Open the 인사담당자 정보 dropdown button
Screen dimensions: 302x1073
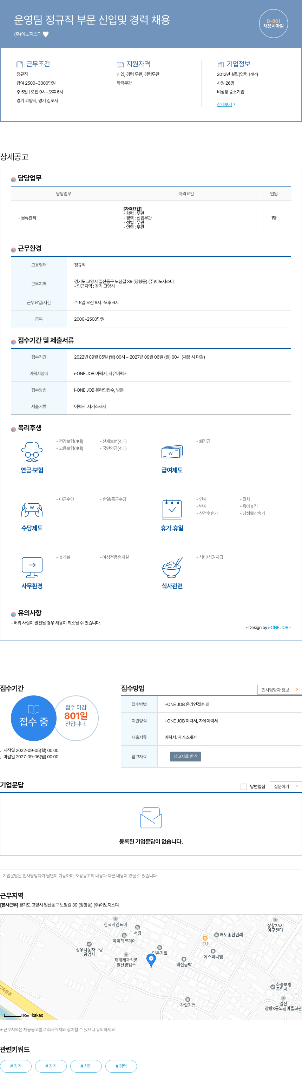pyautogui.click(x=280, y=690)
